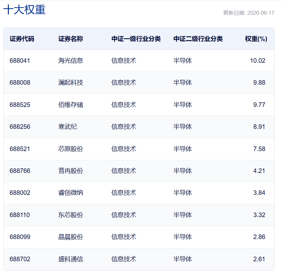
Task: Select security code 688766
Action: tap(20, 171)
